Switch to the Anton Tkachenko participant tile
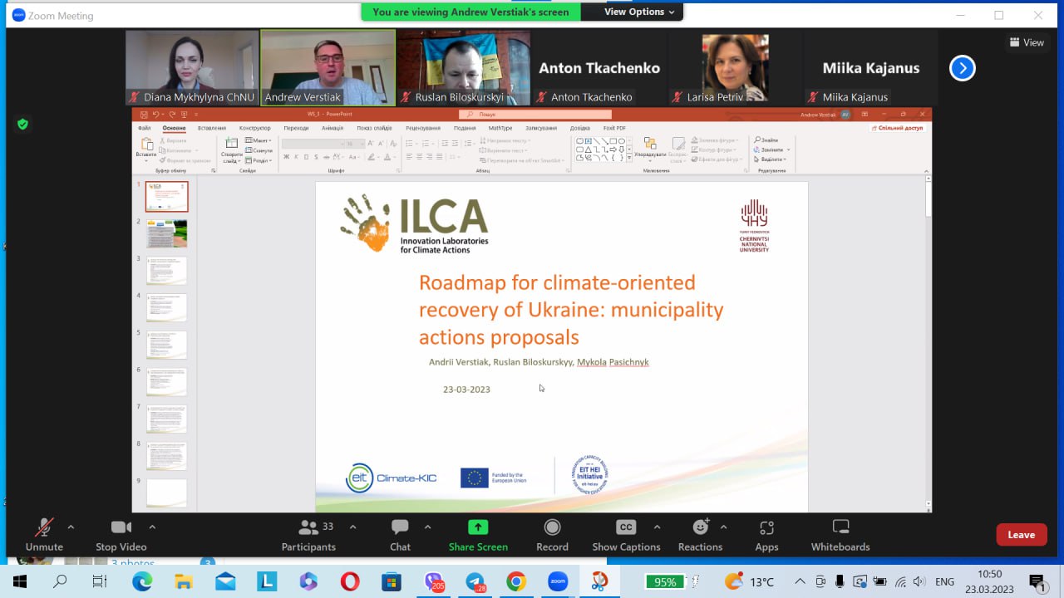Screen dimensions: 1064x598 point(598,68)
